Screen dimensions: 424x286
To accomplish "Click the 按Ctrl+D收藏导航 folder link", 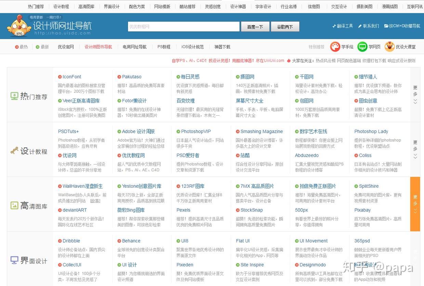I will point(402,26).
